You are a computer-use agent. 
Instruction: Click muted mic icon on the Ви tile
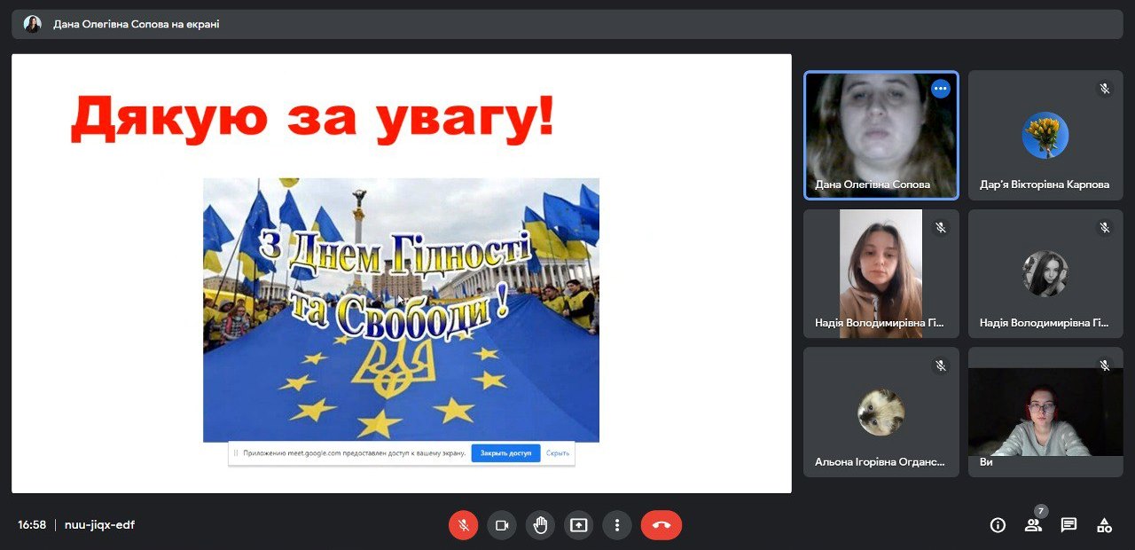1105,365
